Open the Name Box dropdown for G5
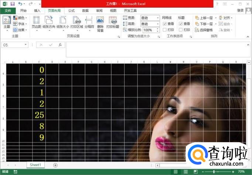 (26, 45)
